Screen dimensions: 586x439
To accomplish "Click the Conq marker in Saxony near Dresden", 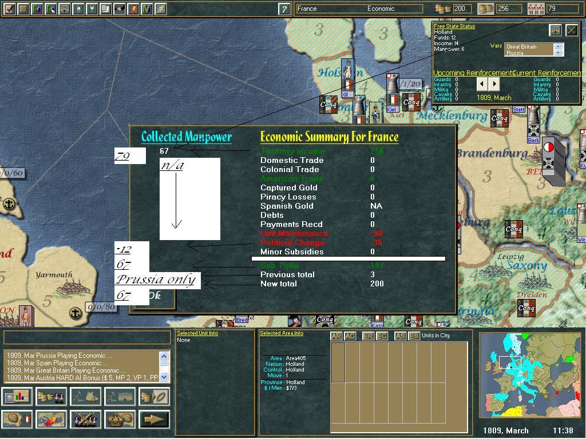I will pos(526,308).
